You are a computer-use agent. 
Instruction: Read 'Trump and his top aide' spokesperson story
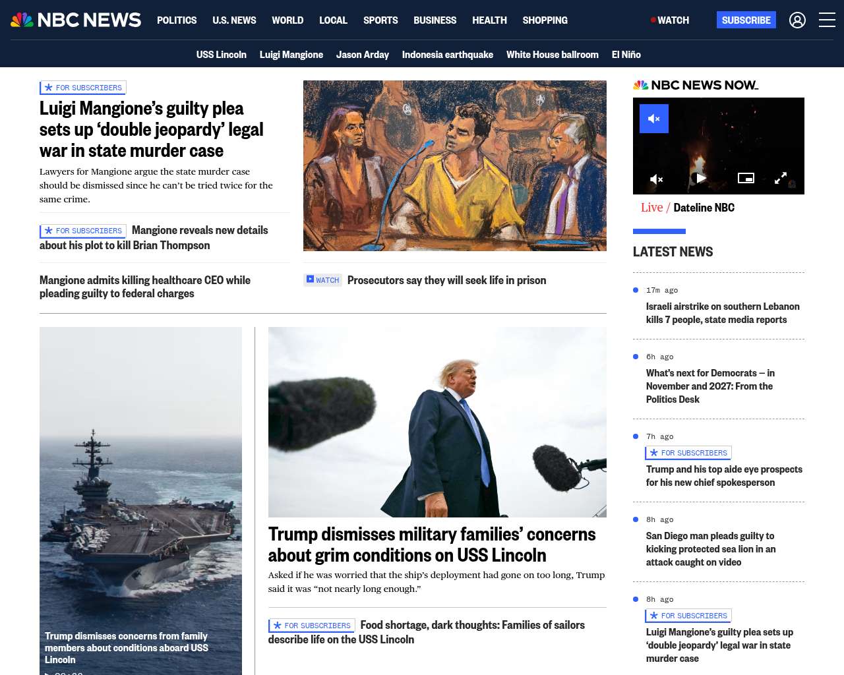724,476
